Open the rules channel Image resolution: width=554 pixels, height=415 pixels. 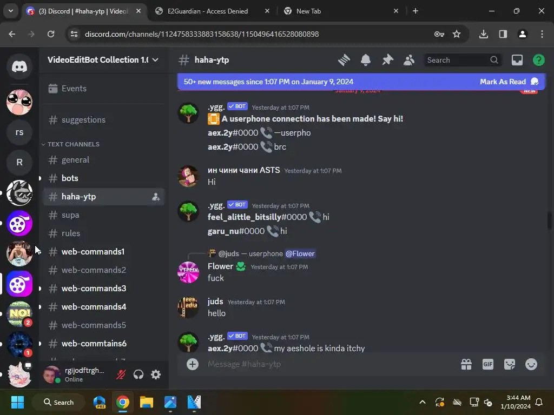pyautogui.click(x=104, y=233)
